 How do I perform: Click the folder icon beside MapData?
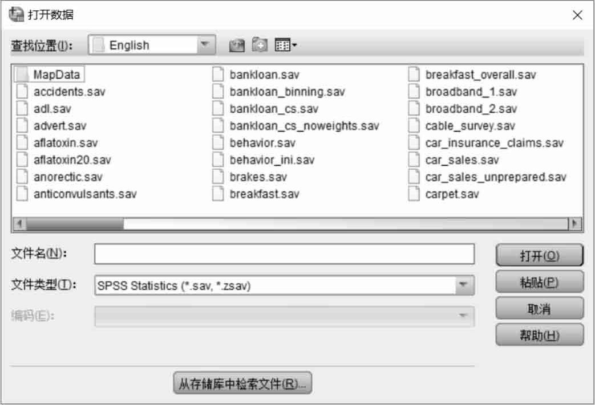click(22, 75)
